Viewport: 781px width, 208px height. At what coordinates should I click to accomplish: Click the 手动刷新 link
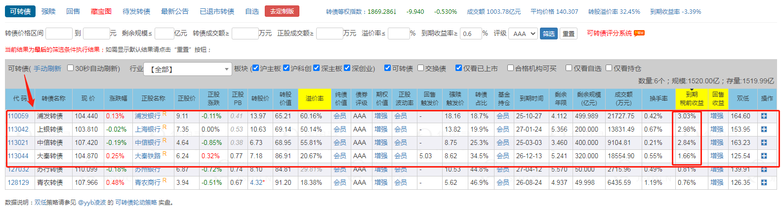coord(47,69)
